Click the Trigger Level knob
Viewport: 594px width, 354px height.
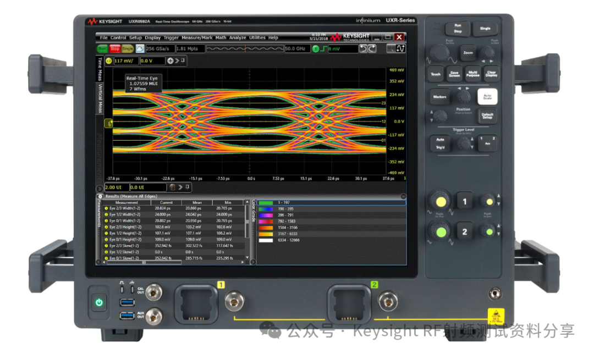[x=463, y=143]
